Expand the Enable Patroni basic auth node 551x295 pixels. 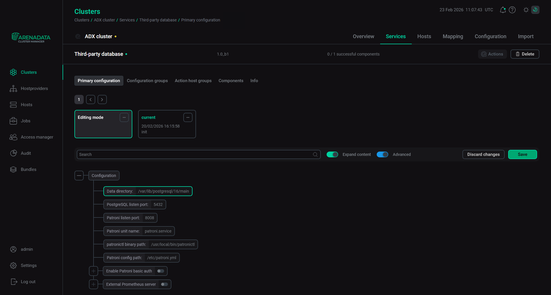click(94, 271)
